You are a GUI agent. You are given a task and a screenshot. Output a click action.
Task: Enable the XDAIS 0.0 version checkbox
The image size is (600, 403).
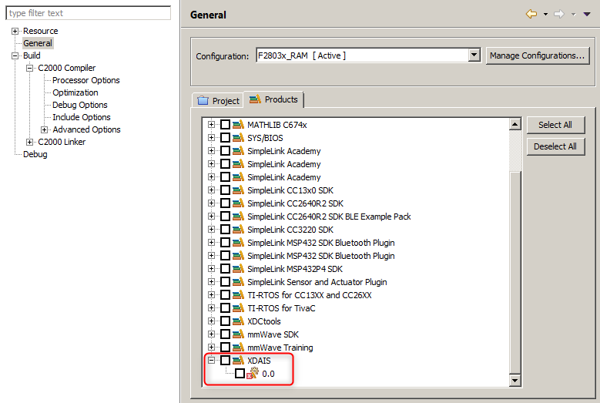[x=240, y=373]
